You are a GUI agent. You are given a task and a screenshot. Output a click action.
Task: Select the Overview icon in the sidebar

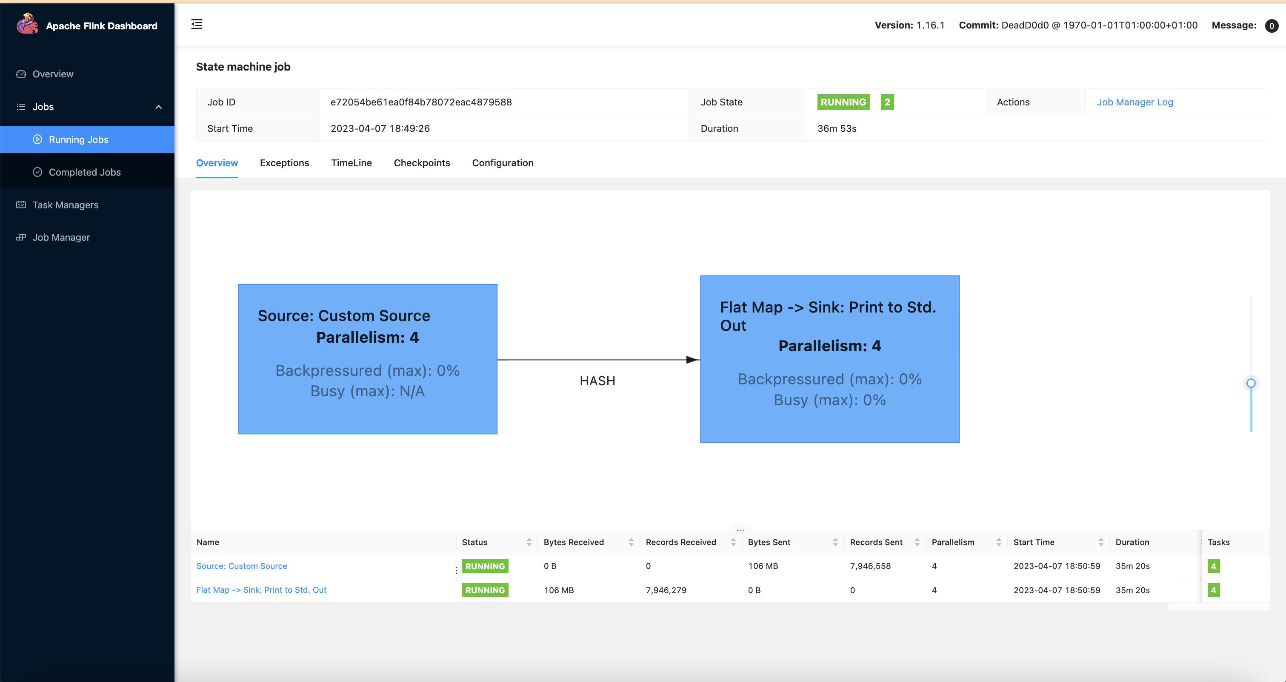click(x=20, y=73)
